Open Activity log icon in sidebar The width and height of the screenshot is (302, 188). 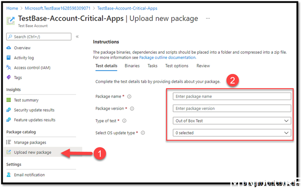[x=9, y=58]
